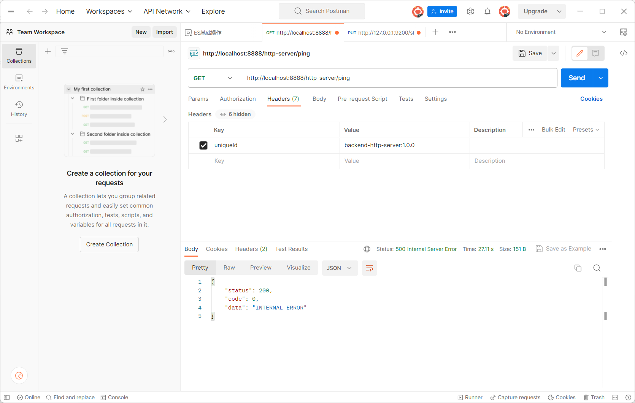
Task: Go forward with the right arrow
Action: click(45, 11)
